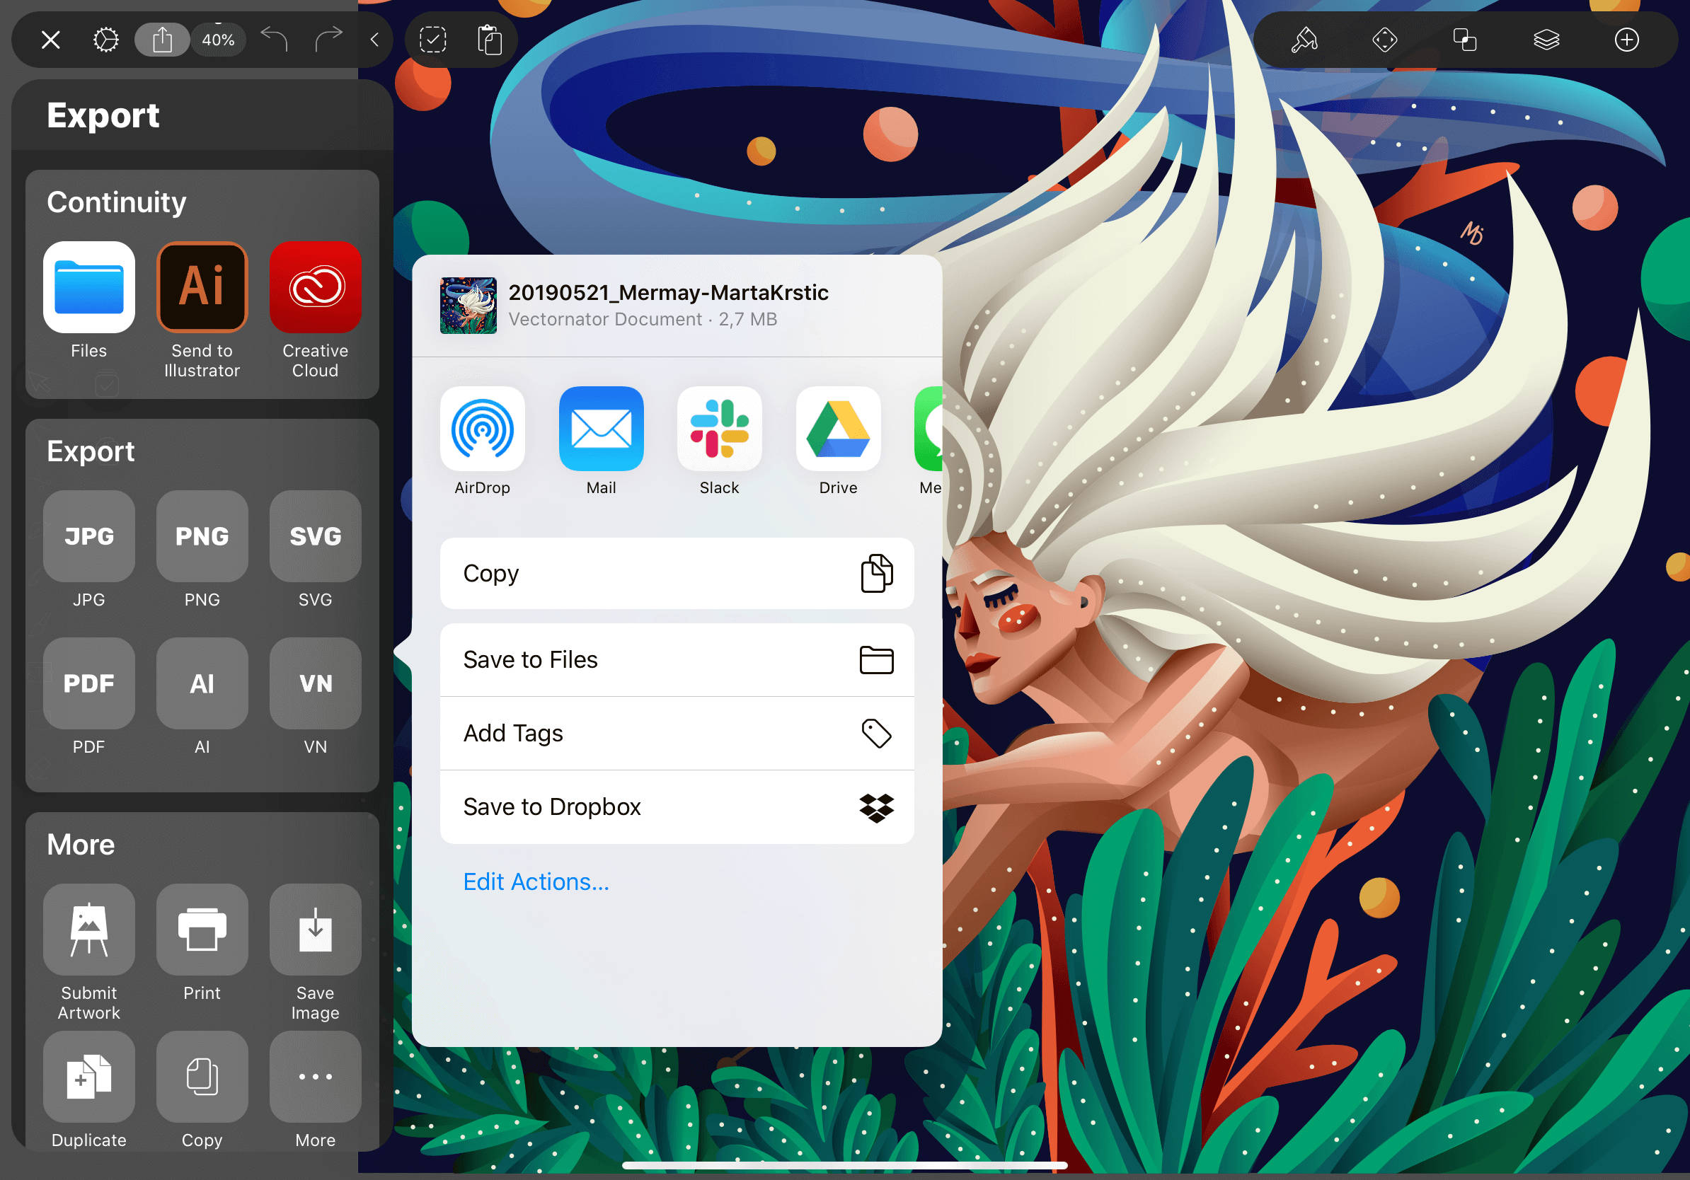Open Edit Actions in the share sheet

pyautogui.click(x=536, y=881)
